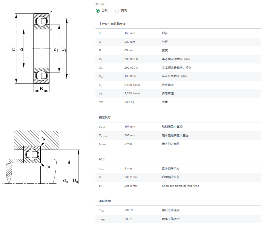
Task: Click the 最大凹穴半径 label
Action: [171, 144]
